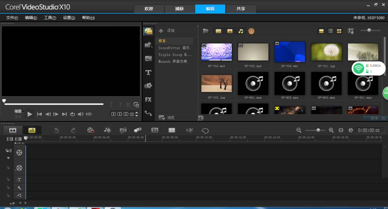Open the Sound Mixer in timeline toolbar

coord(107,130)
